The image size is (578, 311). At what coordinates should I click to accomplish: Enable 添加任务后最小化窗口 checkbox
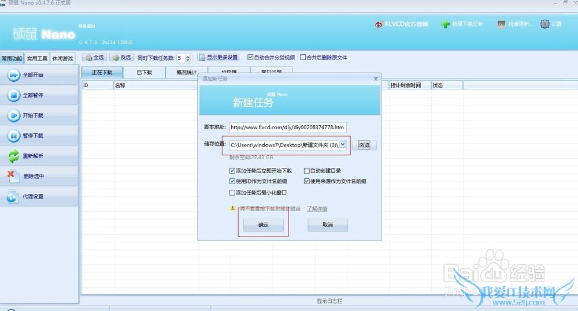point(232,193)
